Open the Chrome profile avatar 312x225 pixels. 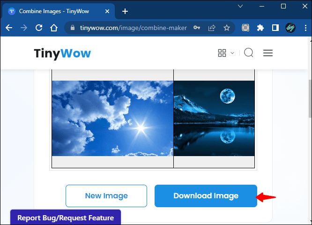click(x=290, y=28)
